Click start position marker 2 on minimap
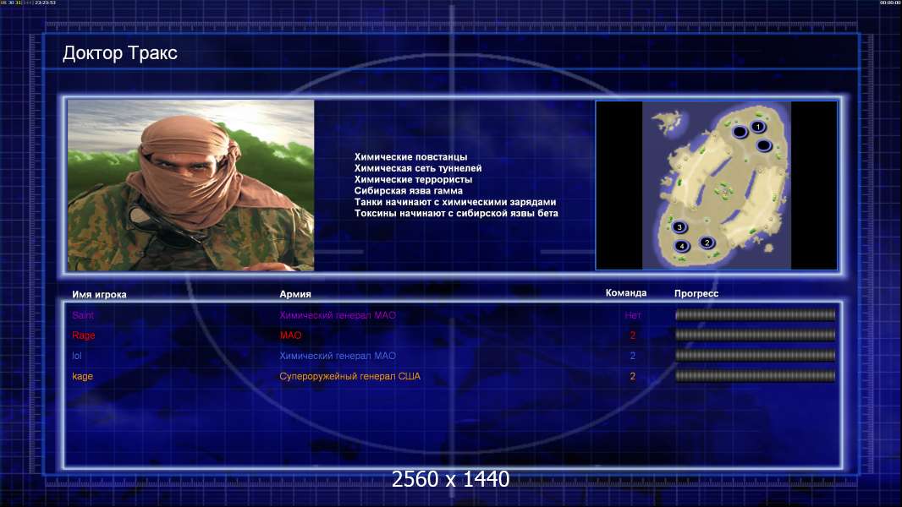The height and width of the screenshot is (507, 902). click(707, 243)
